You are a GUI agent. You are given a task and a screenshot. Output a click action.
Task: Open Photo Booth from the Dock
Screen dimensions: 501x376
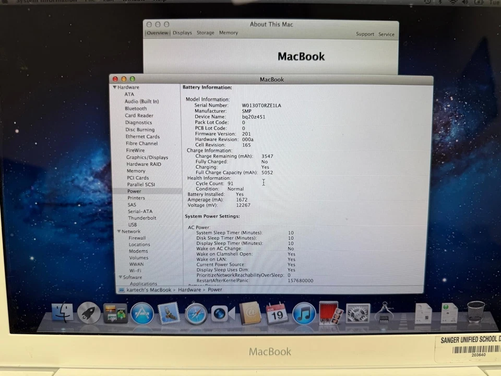[330, 313]
